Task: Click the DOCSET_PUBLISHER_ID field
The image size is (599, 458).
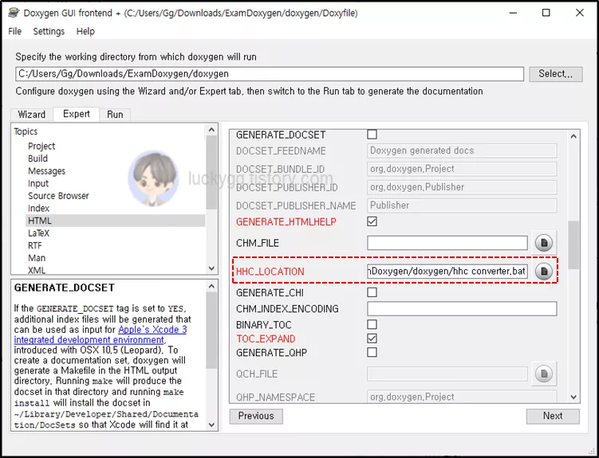Action: click(462, 187)
